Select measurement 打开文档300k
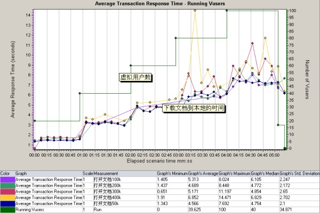This screenshot has width=320, height=213. click(x=107, y=192)
